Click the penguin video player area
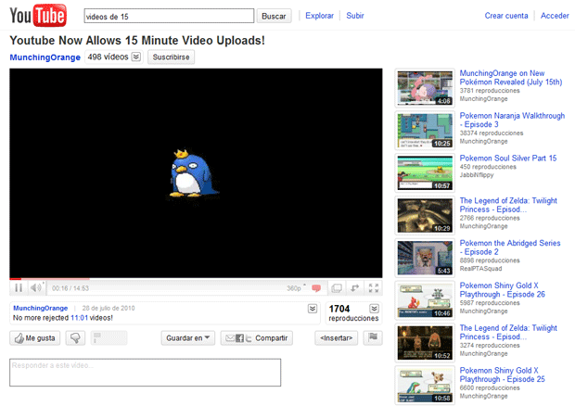575x406 pixels. (196, 173)
